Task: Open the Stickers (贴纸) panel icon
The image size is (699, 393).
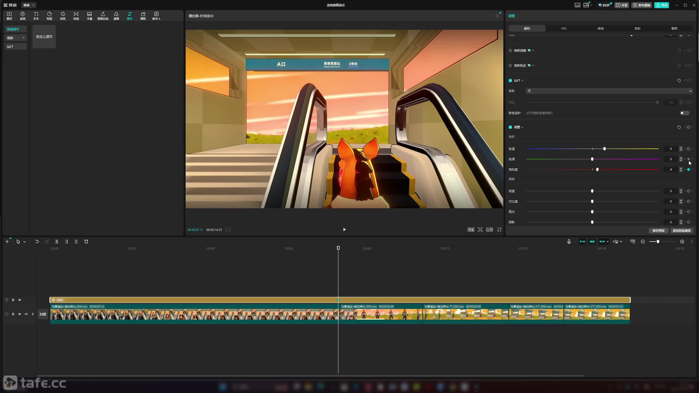Action: coord(49,16)
